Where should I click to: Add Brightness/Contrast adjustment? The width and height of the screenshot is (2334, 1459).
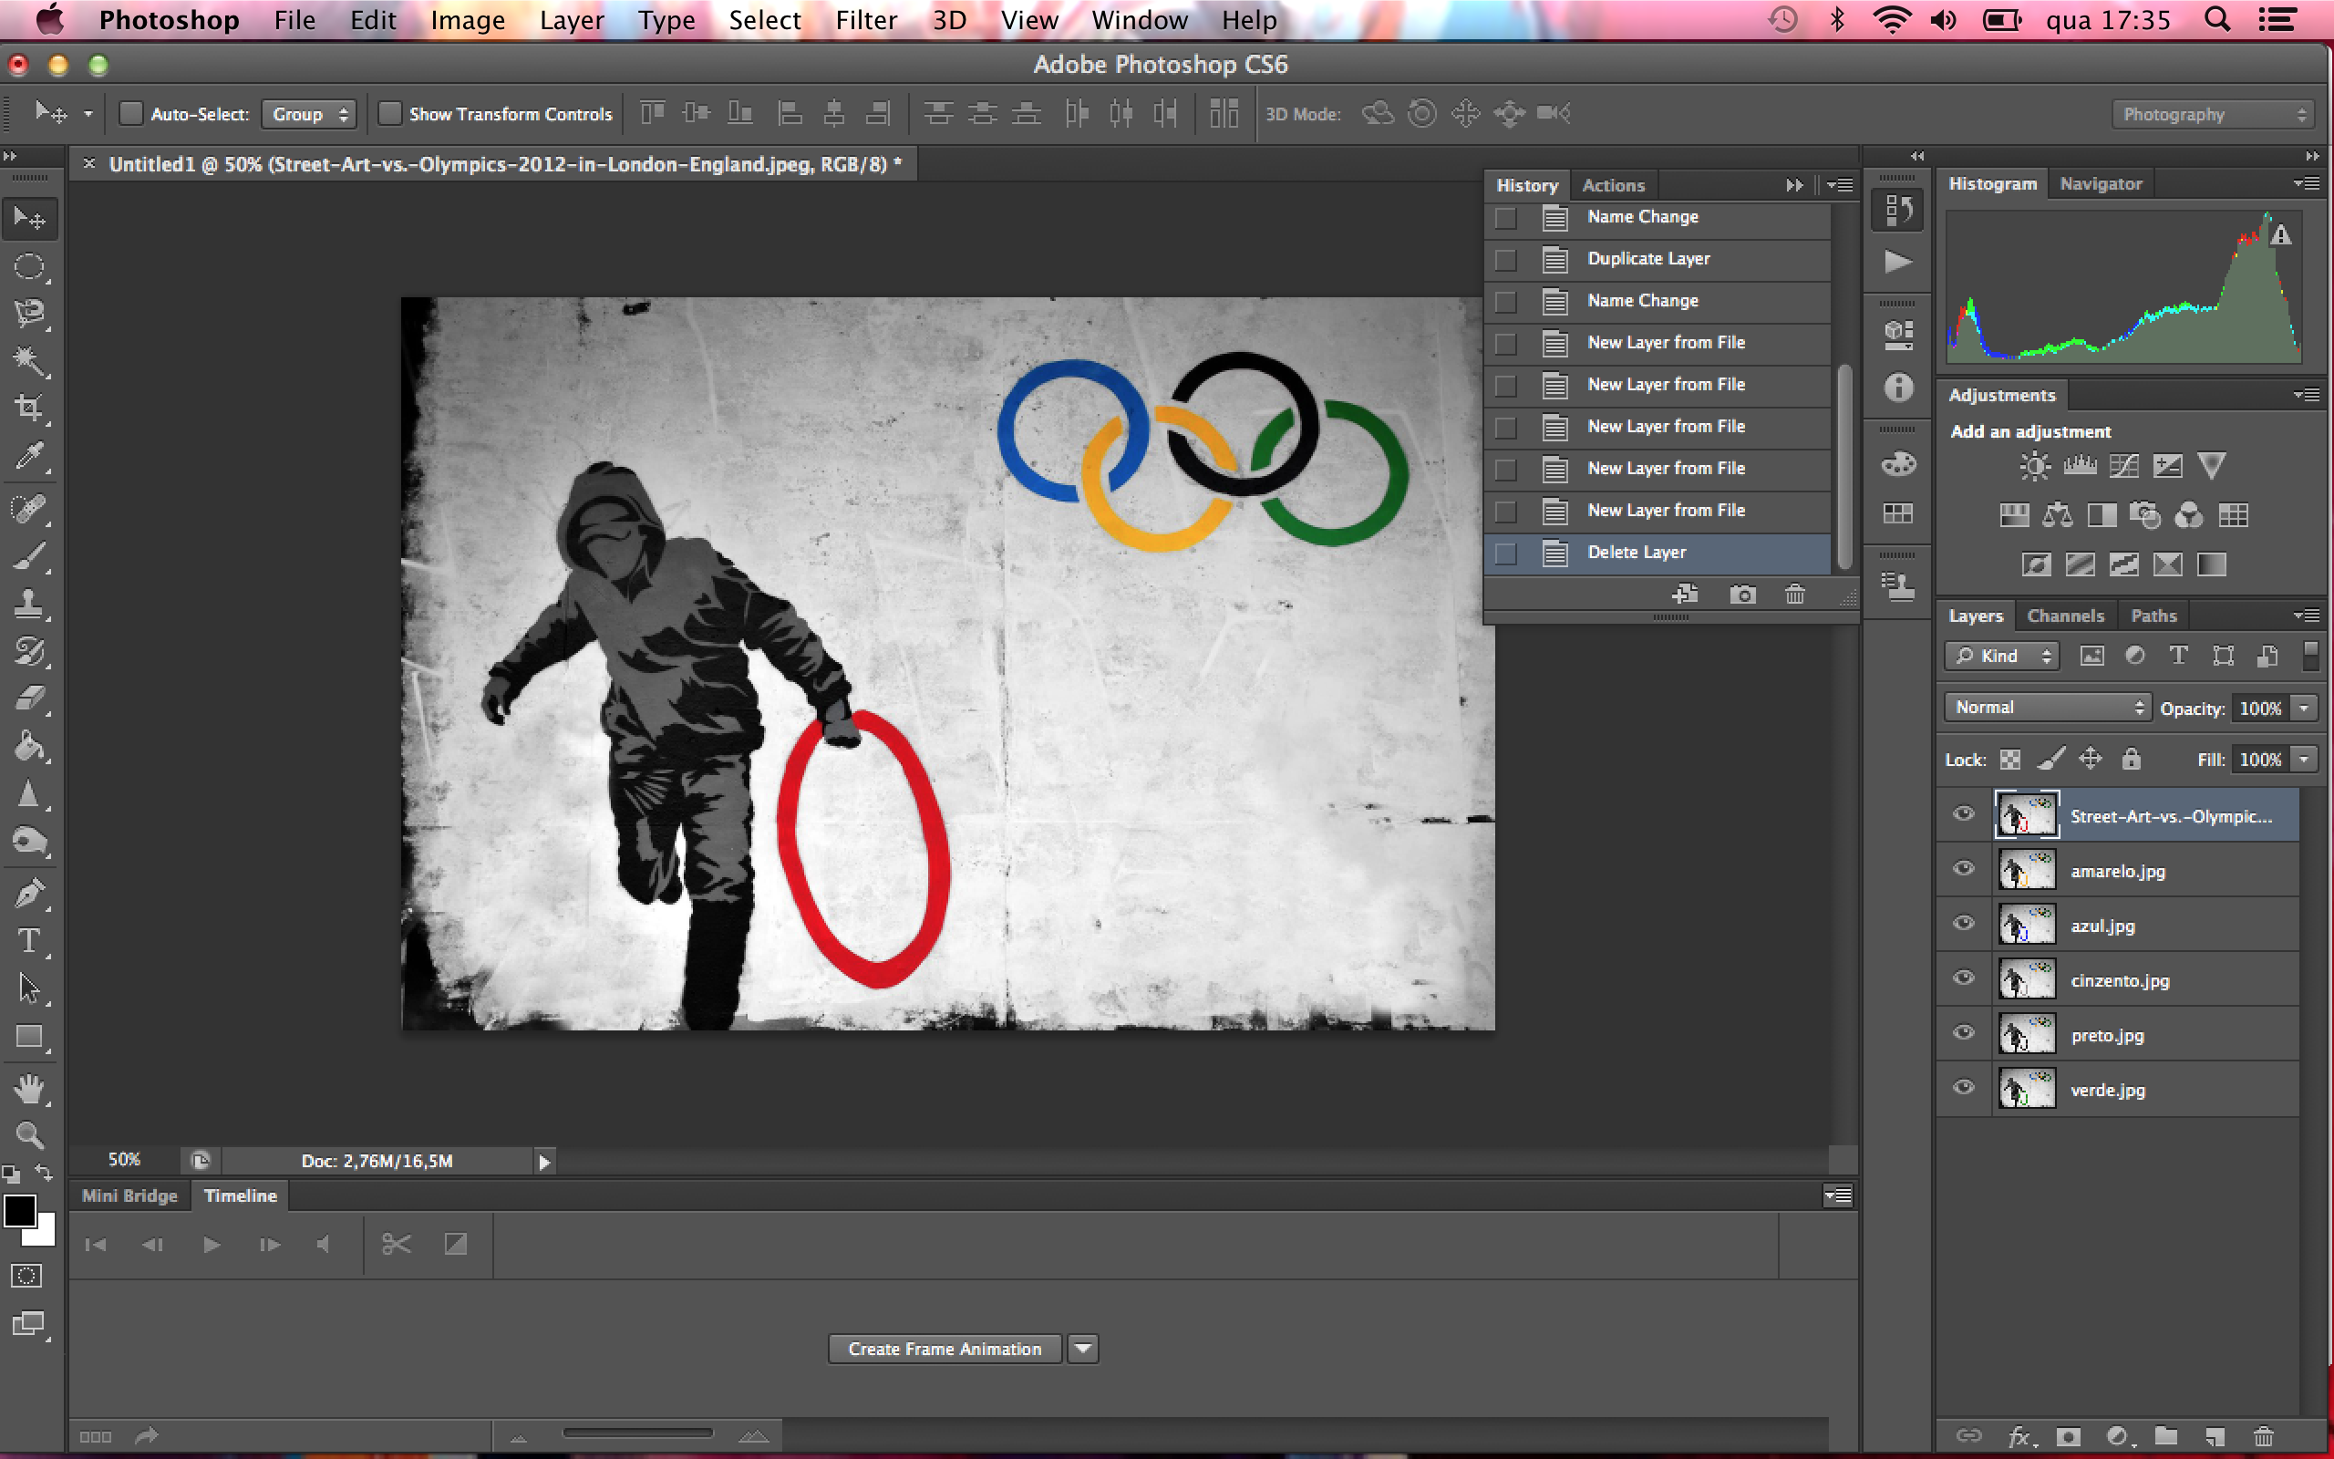click(2035, 466)
